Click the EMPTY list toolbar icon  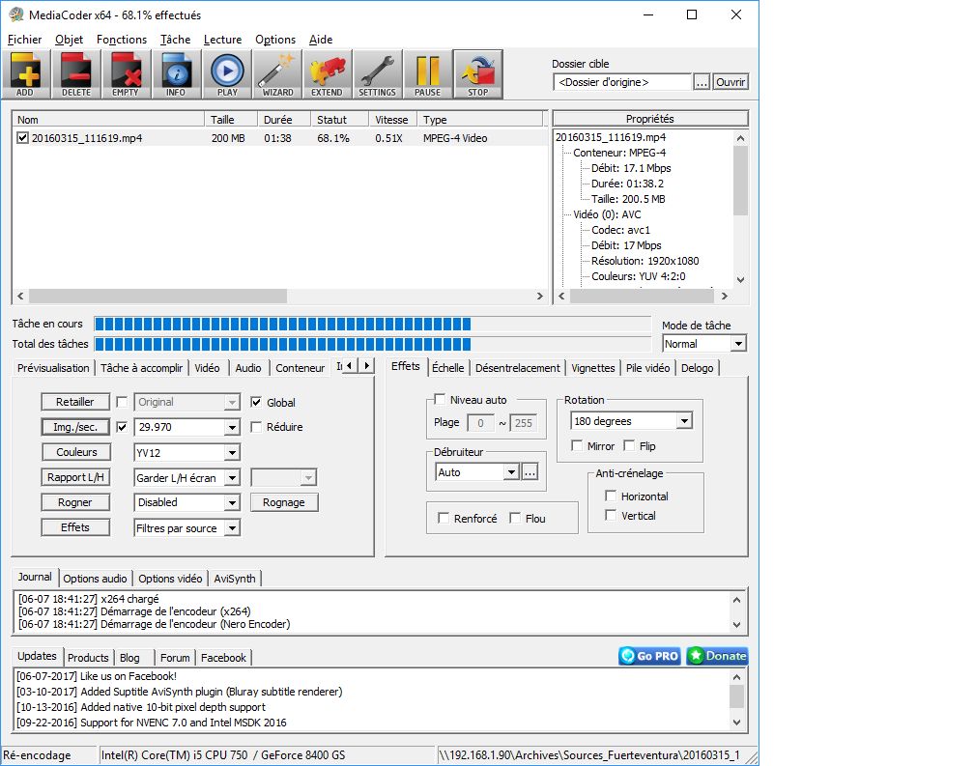click(126, 73)
